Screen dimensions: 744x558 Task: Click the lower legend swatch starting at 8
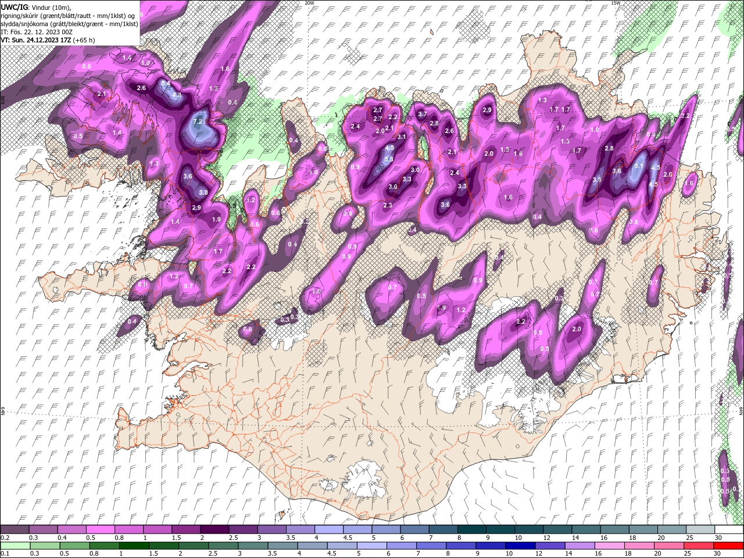[x=460, y=546]
